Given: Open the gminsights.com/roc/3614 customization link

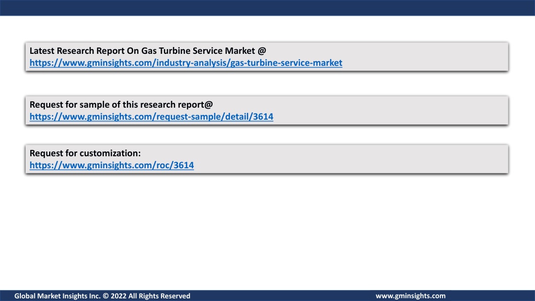Looking at the screenshot, I should [112, 165].
